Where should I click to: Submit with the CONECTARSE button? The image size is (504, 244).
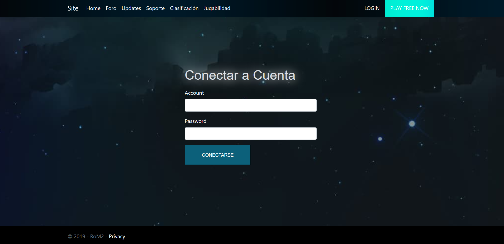coord(218,155)
